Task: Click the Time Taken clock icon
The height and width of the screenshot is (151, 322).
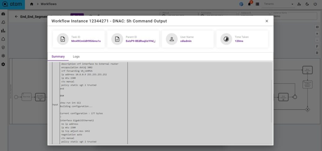Action: [x=226, y=39]
